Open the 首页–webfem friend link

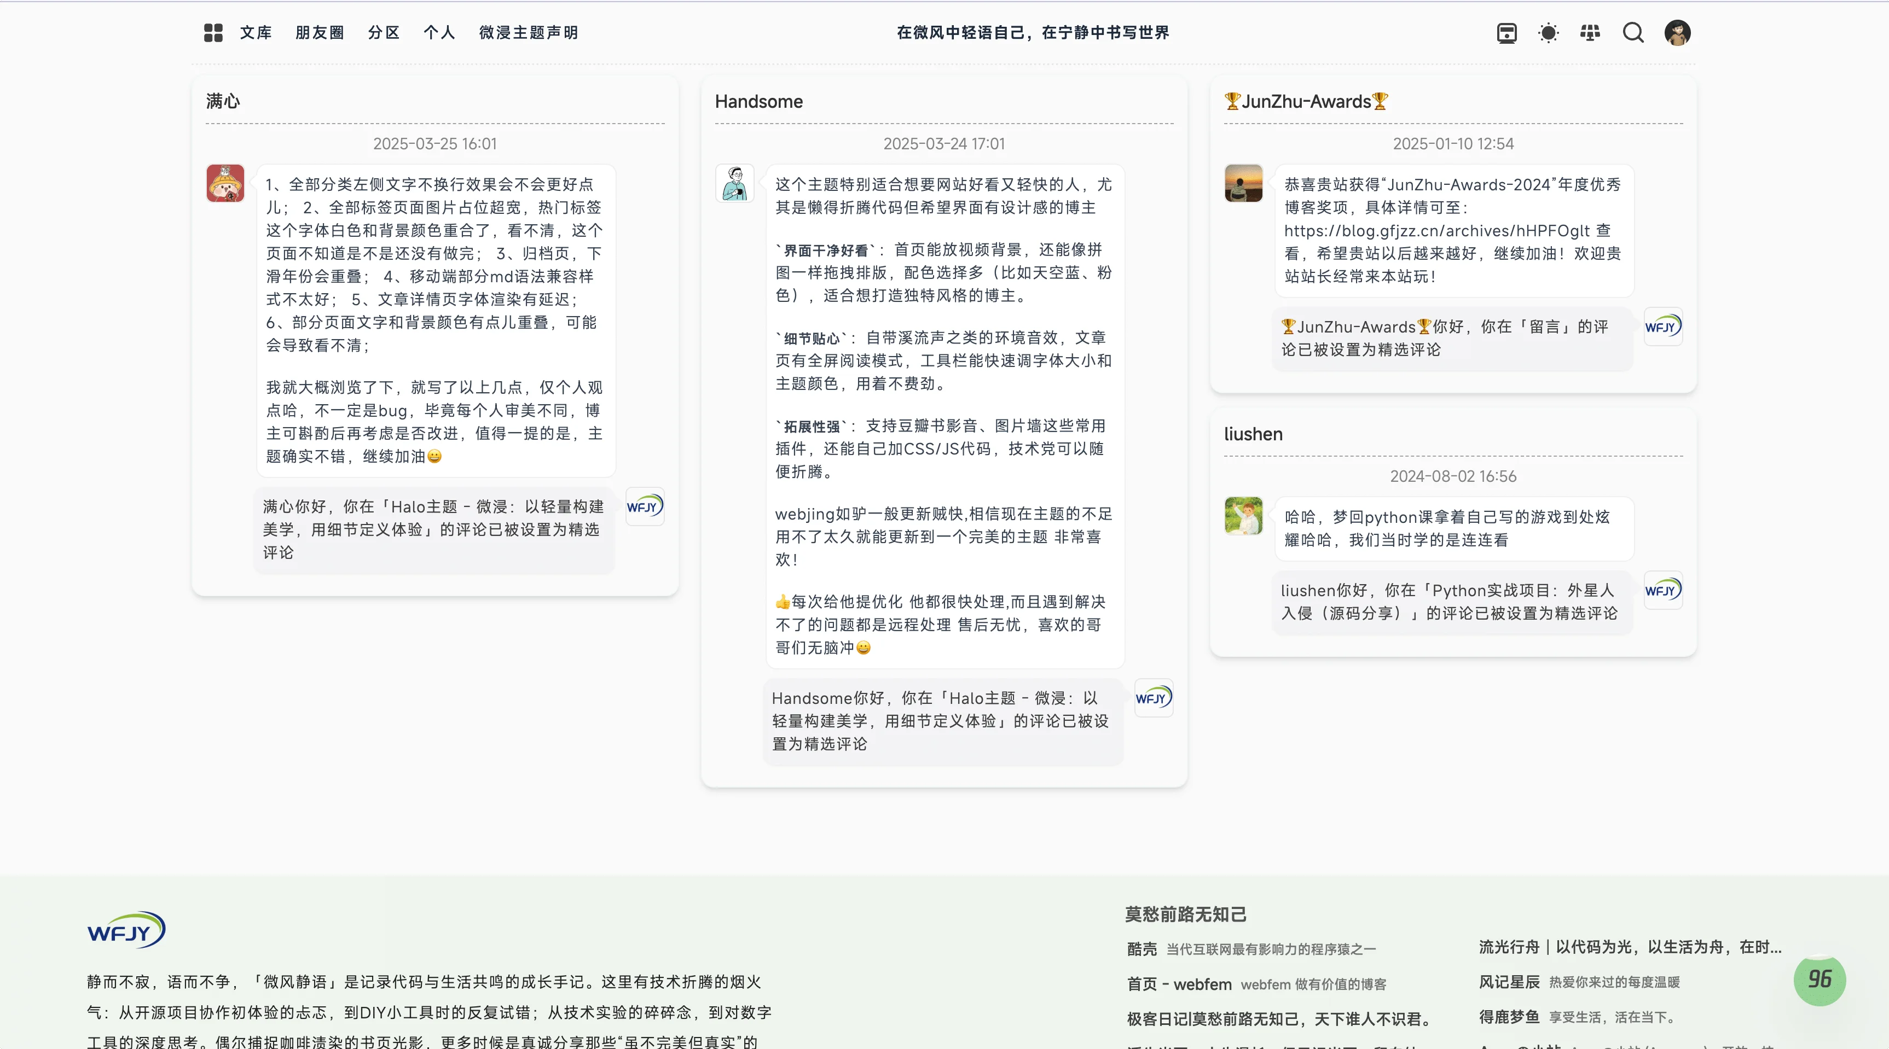1177,984
